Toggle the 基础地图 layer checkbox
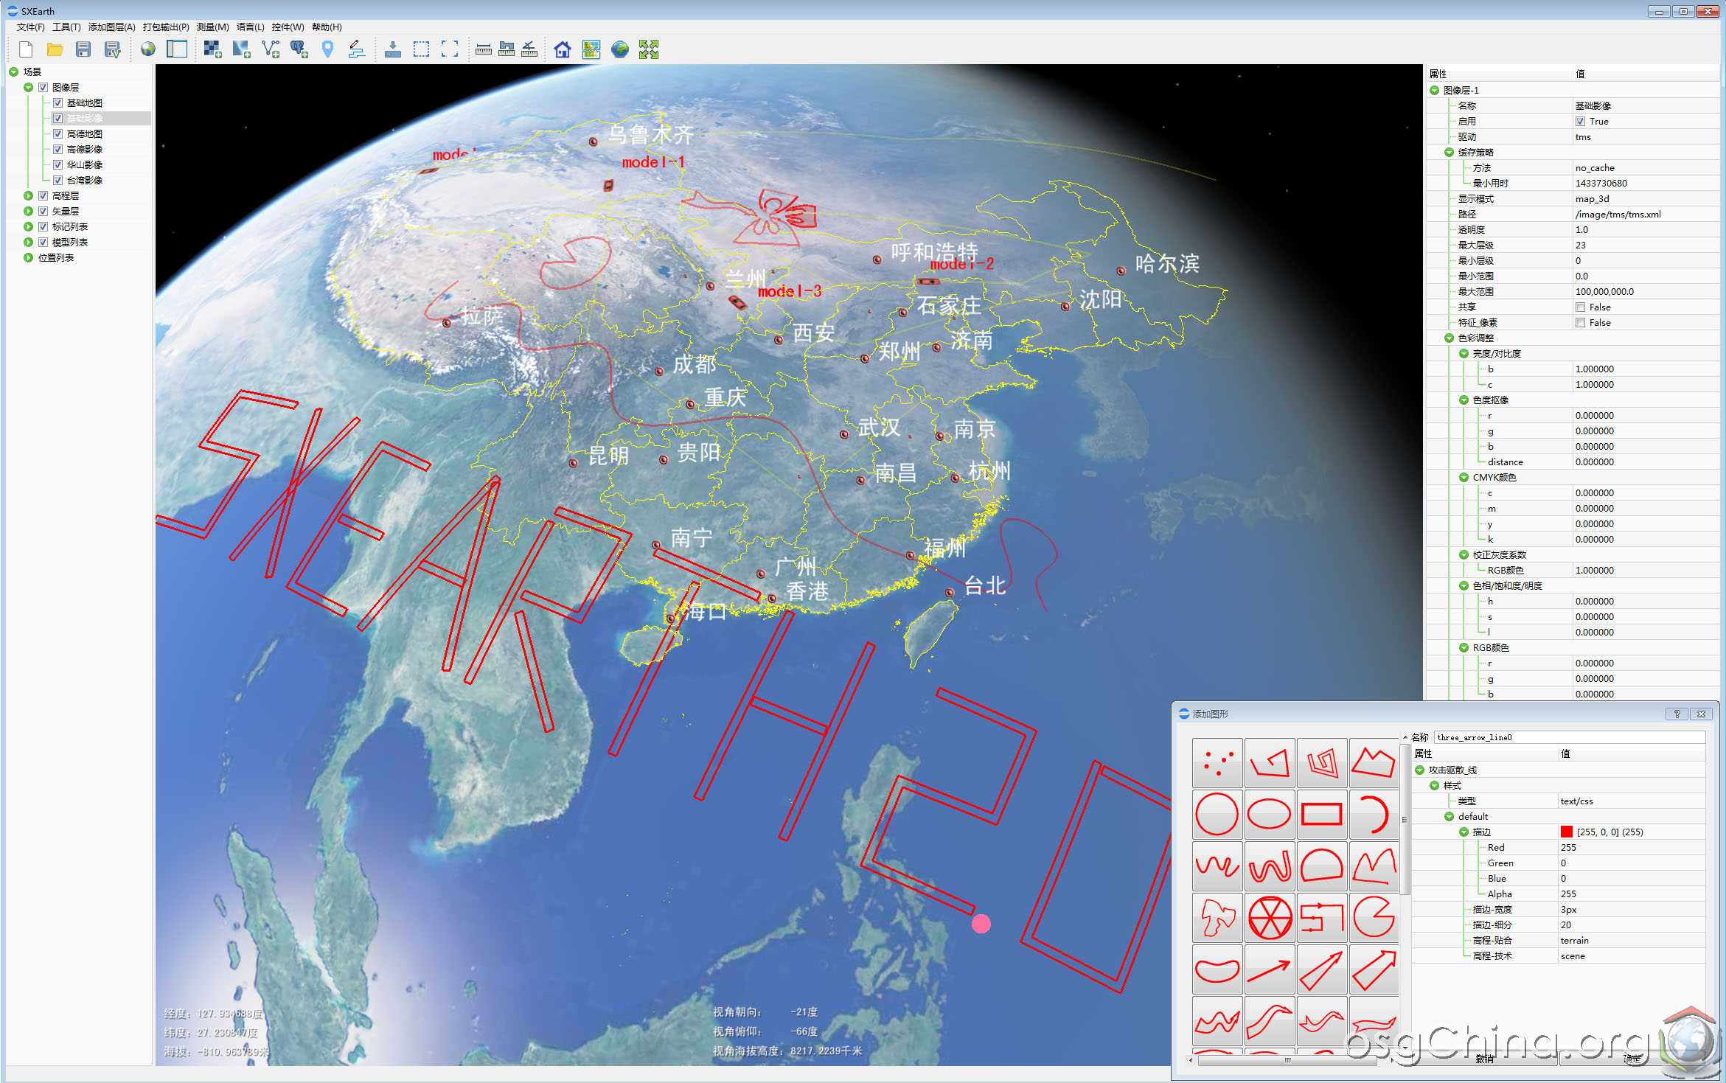This screenshot has width=1726, height=1083. pos(58,102)
